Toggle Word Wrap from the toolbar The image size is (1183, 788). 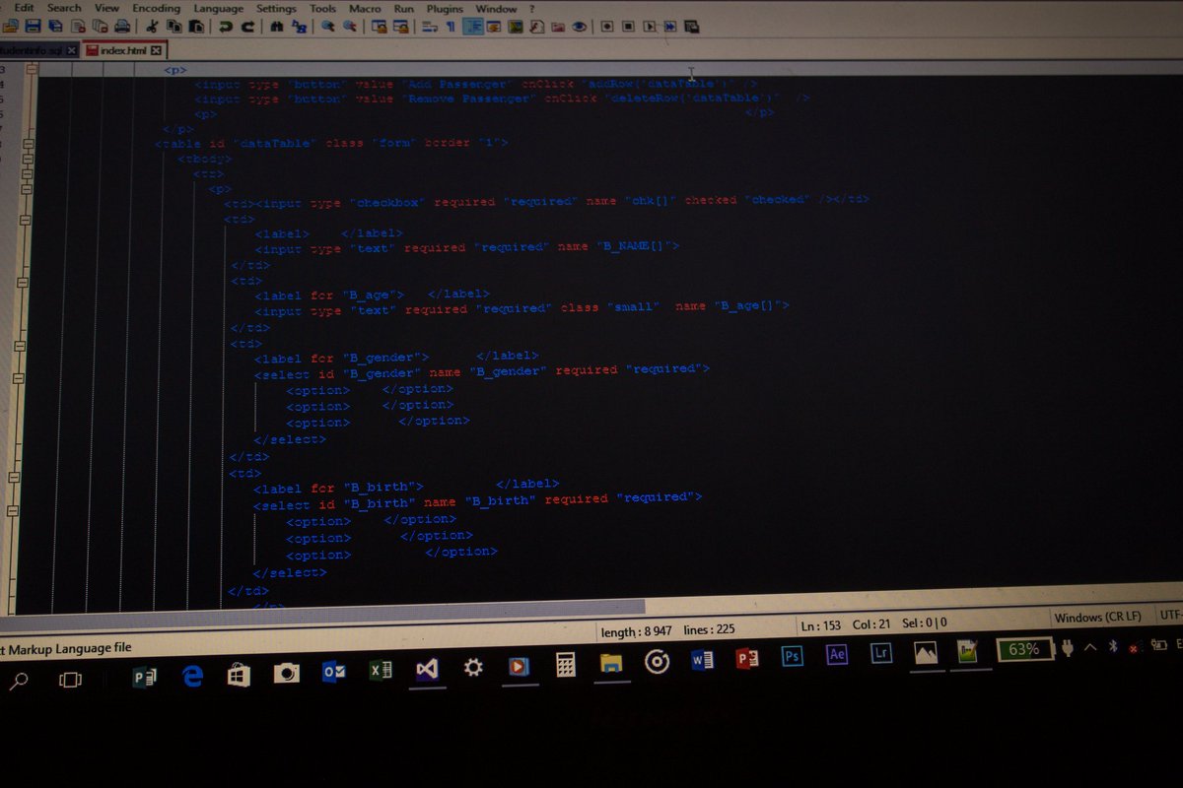click(x=430, y=28)
